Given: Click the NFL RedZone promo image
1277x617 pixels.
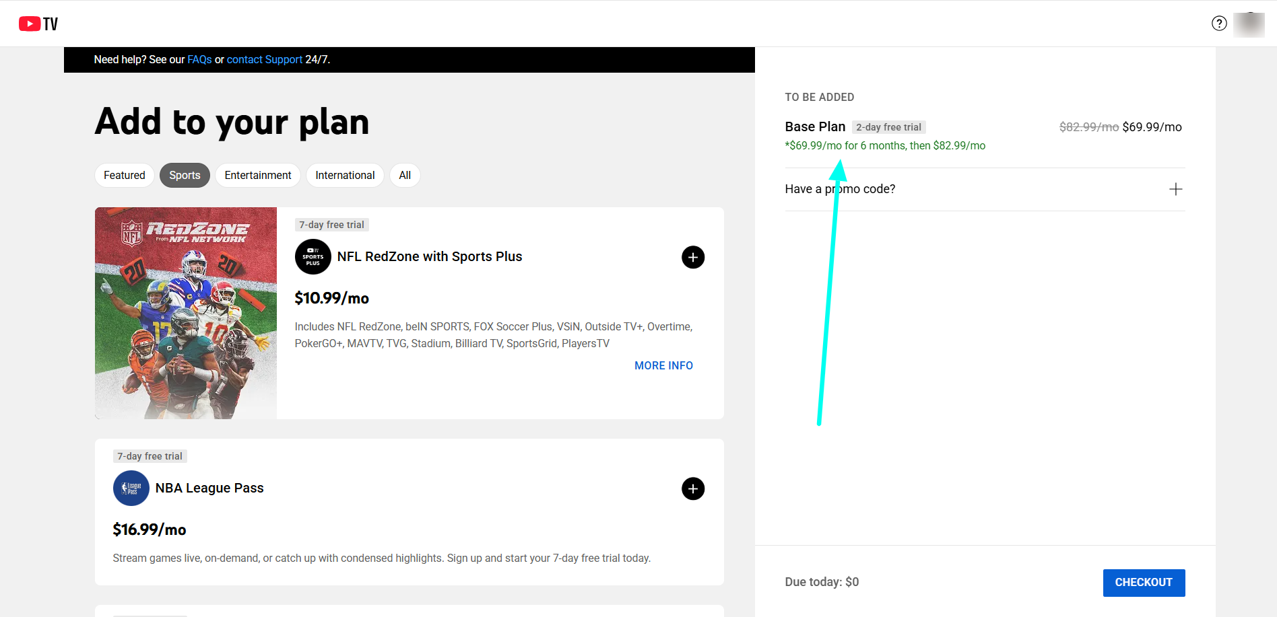Looking at the screenshot, I should (186, 313).
